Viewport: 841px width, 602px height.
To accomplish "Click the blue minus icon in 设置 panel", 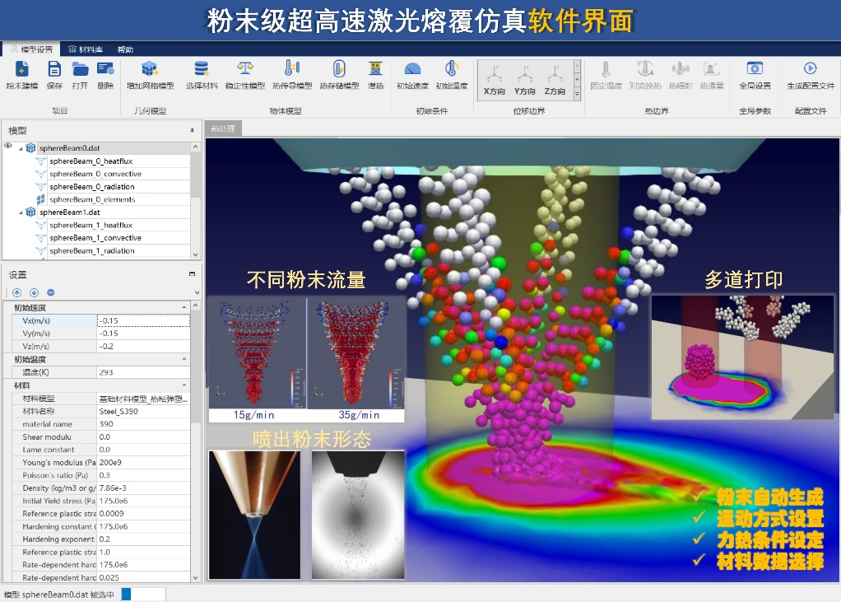I will (x=50, y=292).
